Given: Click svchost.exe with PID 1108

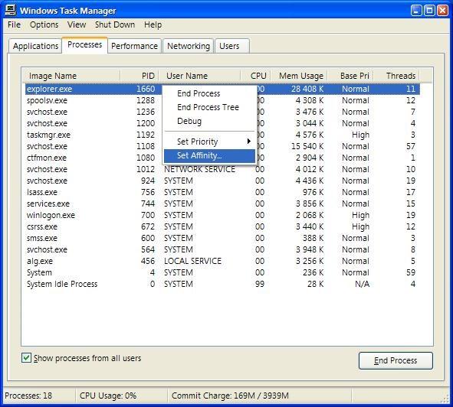Looking at the screenshot, I should (222, 146).
